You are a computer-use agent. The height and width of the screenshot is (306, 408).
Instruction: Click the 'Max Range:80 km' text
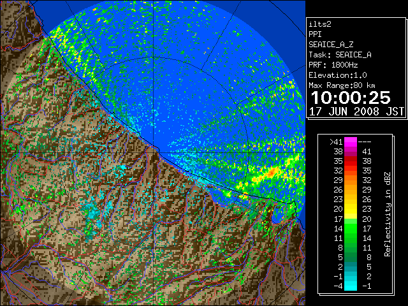pos(342,85)
